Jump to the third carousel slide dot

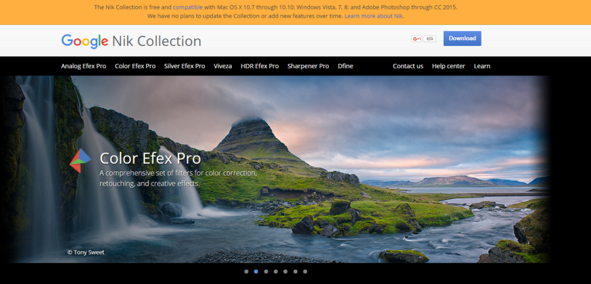(x=266, y=271)
